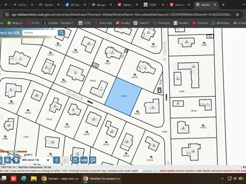The image size is (246, 184).
Task: Go to next map view arrow
Action: (65, 160)
